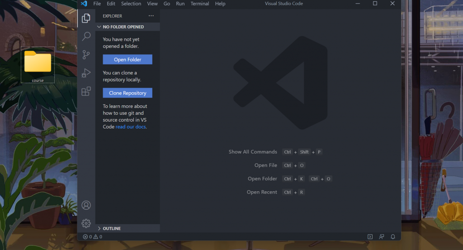This screenshot has height=250, width=463.
Task: Open the Help menu
Action: click(220, 4)
